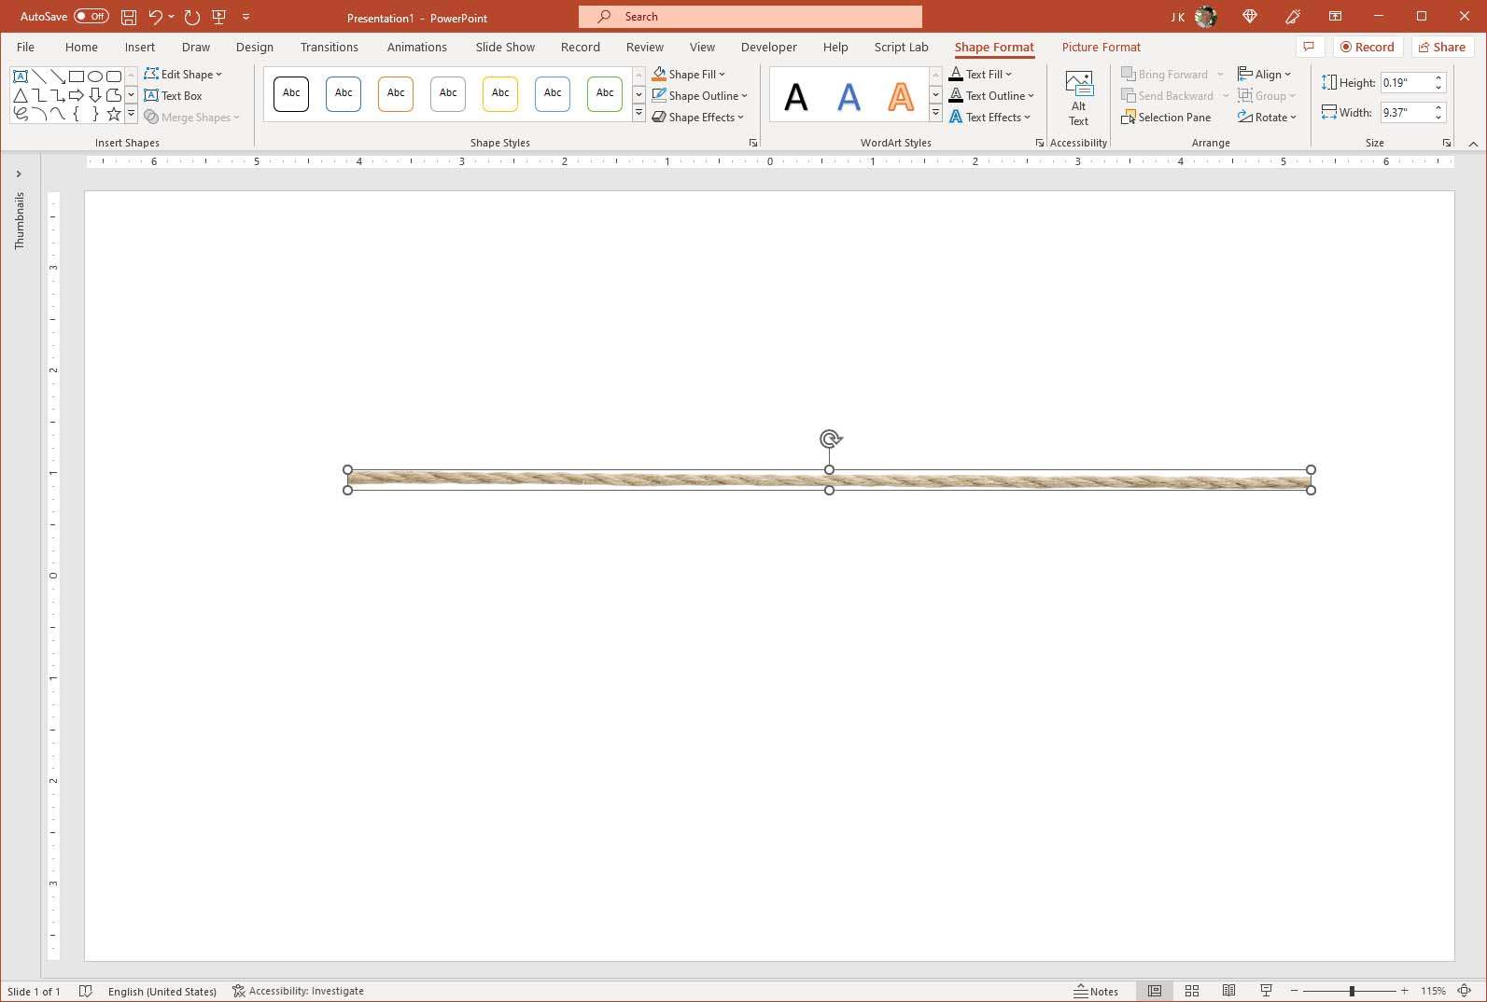Image resolution: width=1487 pixels, height=1002 pixels.
Task: Apply the black outline shape style
Action: [291, 94]
